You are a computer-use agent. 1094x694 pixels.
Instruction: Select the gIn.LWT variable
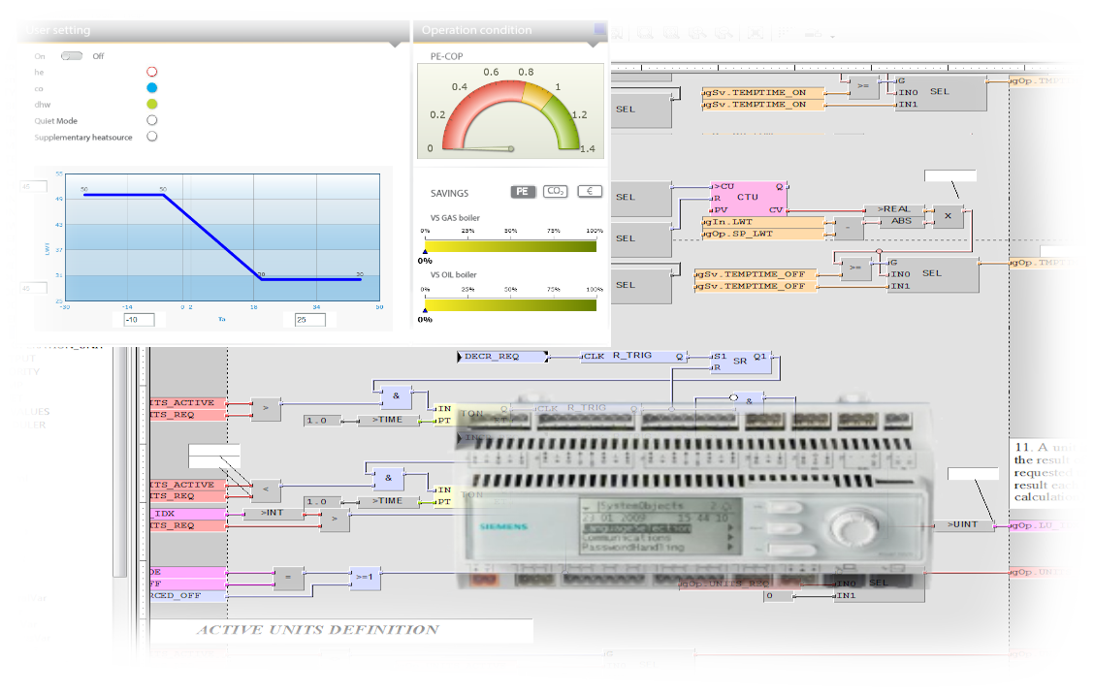[x=762, y=222]
